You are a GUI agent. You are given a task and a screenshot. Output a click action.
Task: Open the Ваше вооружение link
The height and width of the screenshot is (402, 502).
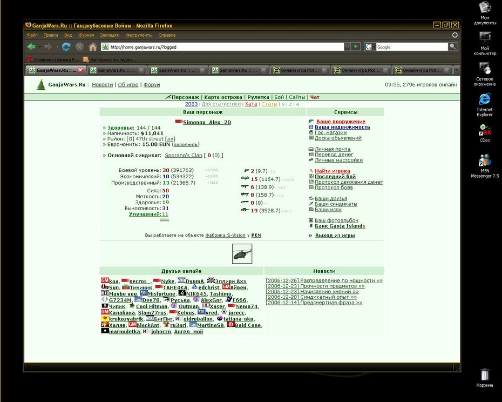(x=341, y=122)
